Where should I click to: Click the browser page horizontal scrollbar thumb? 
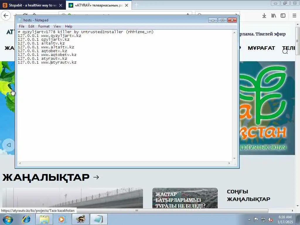click(x=137, y=211)
